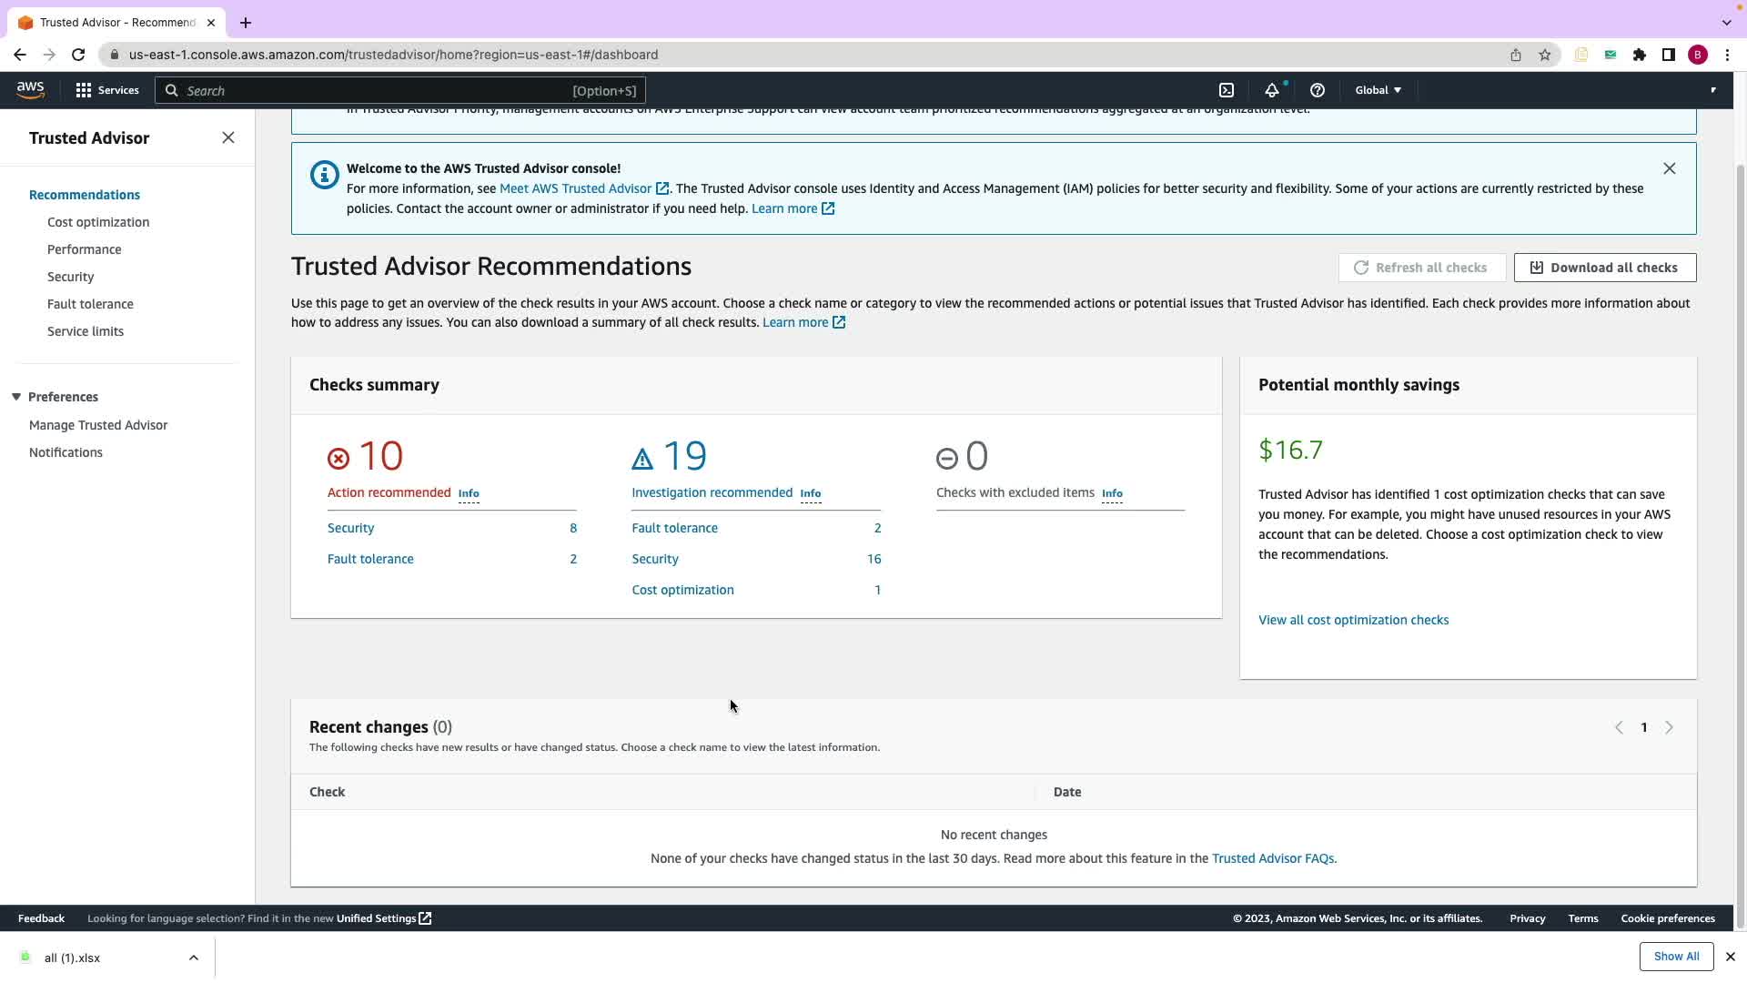Open View all cost optimization checks link
The image size is (1747, 983).
pyautogui.click(x=1353, y=620)
